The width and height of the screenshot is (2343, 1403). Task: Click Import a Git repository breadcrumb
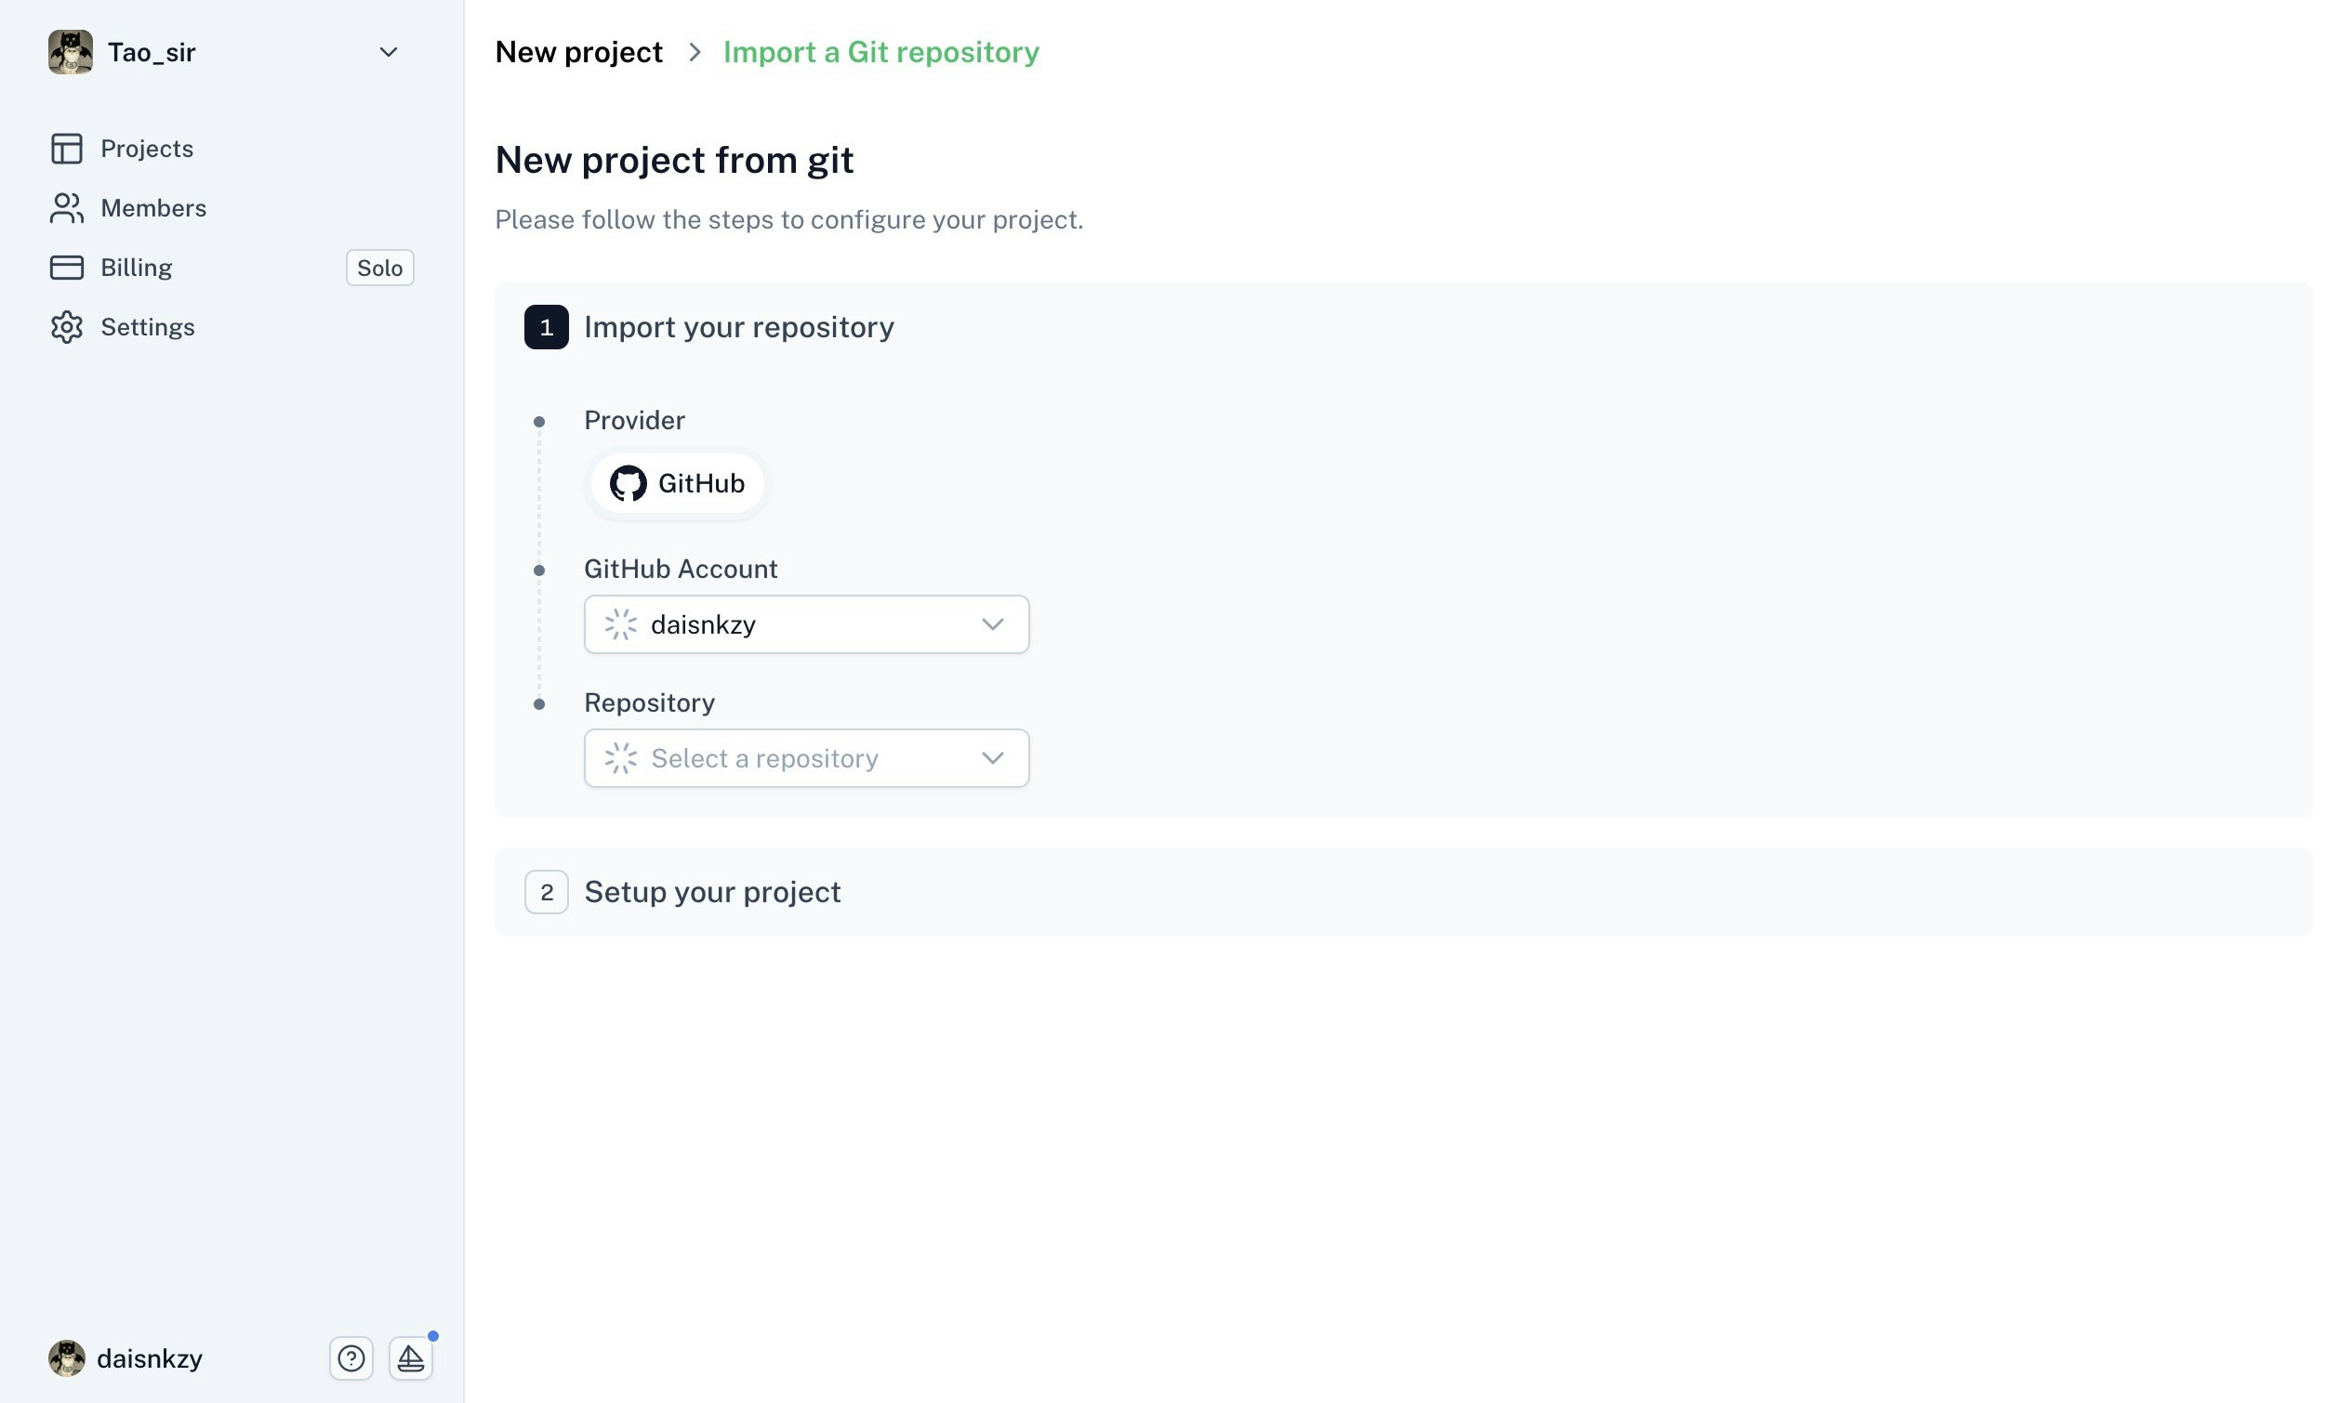coord(880,52)
